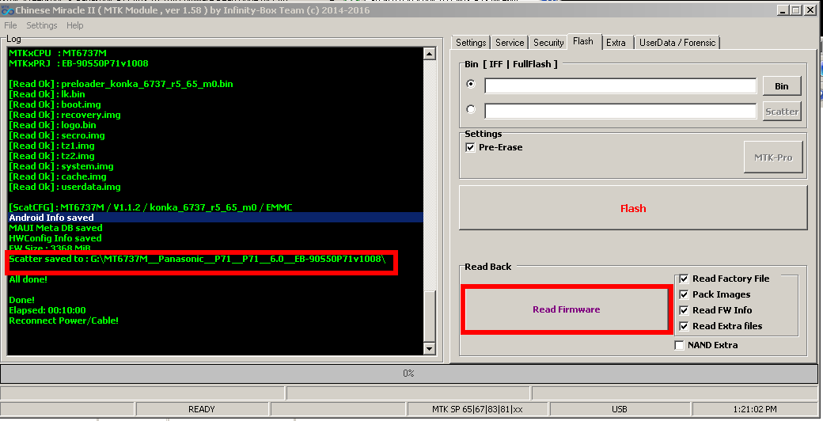Click the 'MTKxPRJ' project log line
The height and width of the screenshot is (421, 823).
pos(78,63)
